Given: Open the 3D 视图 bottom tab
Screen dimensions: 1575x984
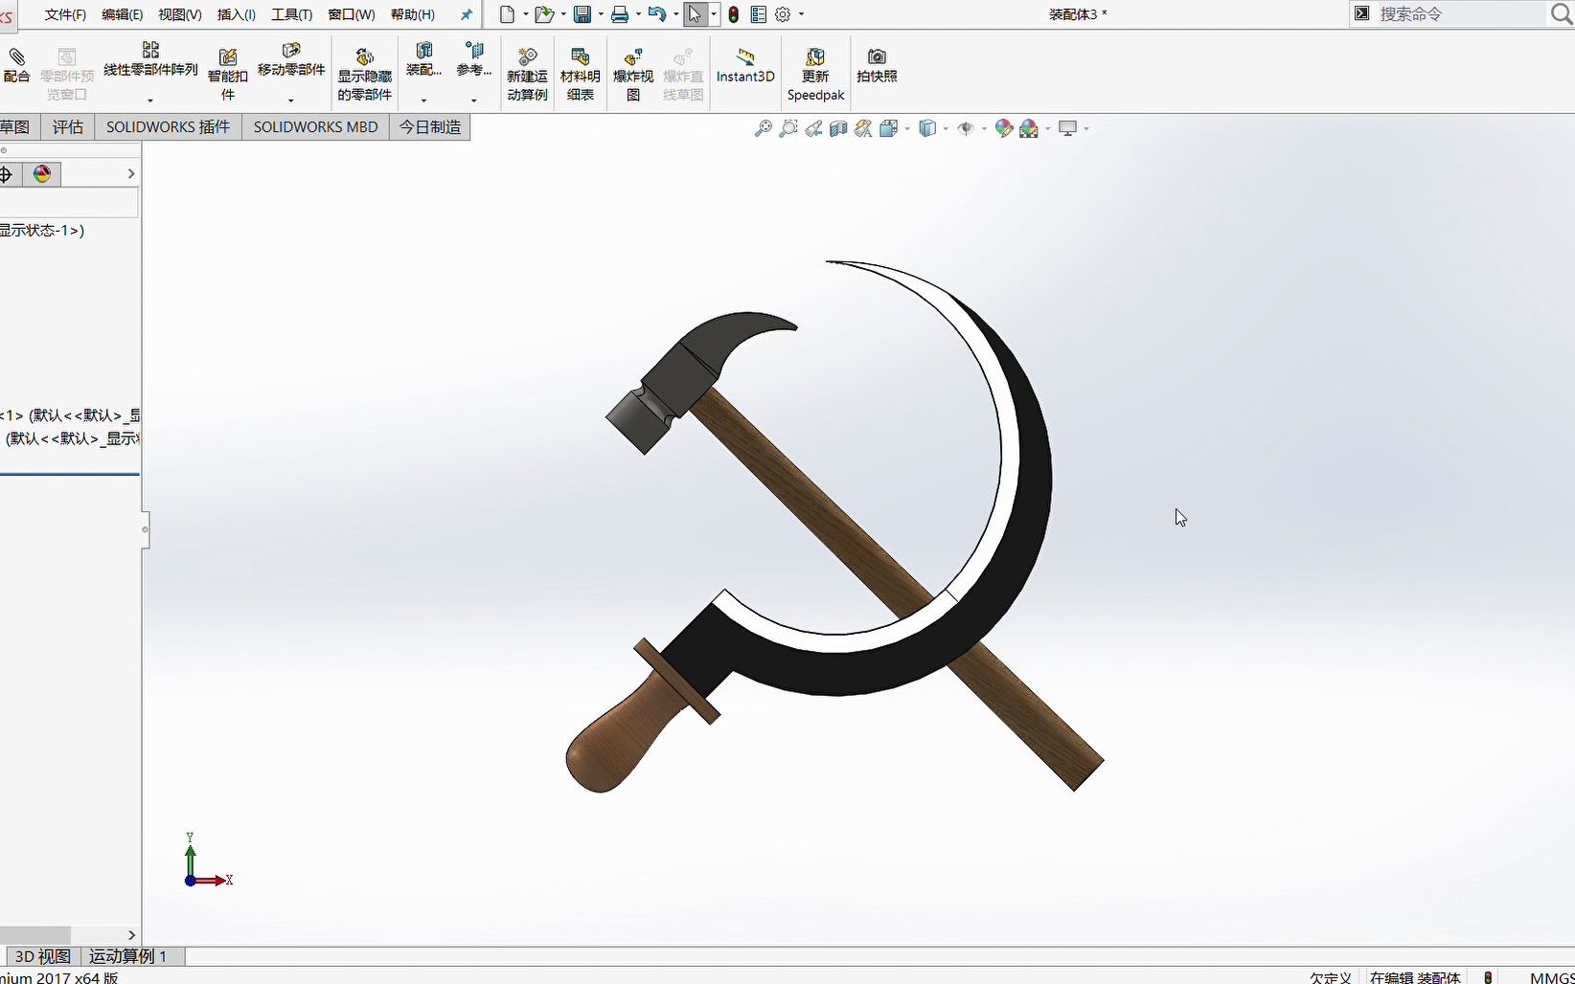Looking at the screenshot, I should 43,956.
